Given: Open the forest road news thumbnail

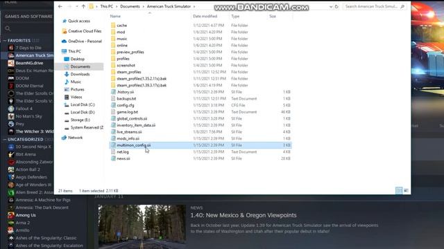Looking at the screenshot, I should click(142, 227).
